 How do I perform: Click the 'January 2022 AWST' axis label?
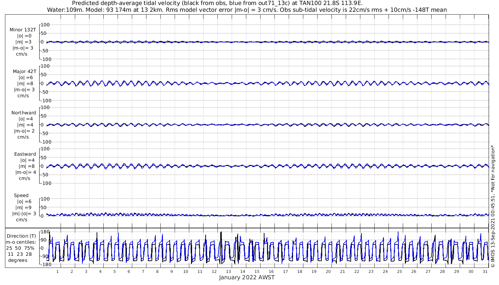coord(247,278)
